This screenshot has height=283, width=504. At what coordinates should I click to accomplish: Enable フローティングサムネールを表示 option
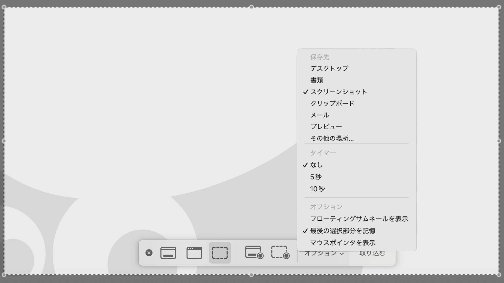[x=359, y=219]
